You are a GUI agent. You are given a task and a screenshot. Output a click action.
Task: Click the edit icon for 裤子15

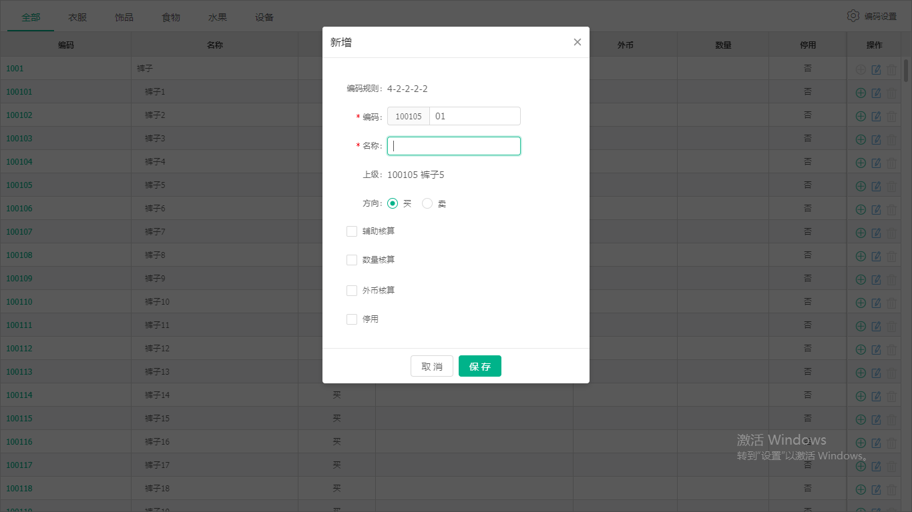point(876,419)
